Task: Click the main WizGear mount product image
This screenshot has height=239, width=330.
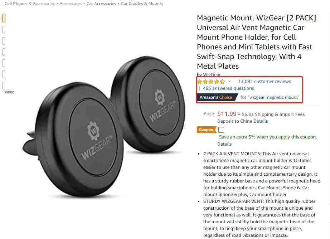Action: pos(103,126)
